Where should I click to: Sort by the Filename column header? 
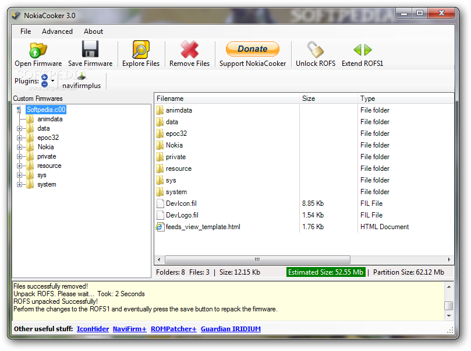[x=227, y=99]
